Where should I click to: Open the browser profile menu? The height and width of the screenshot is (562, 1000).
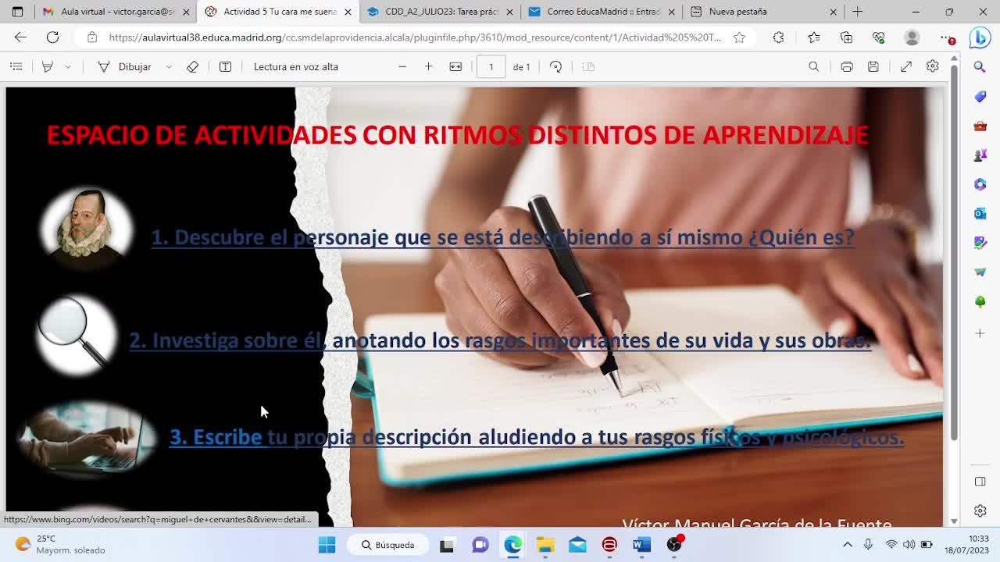(x=912, y=37)
